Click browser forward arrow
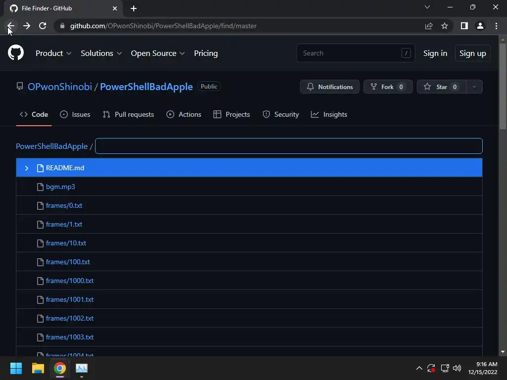Viewport: 507px width, 380px height. [27, 26]
